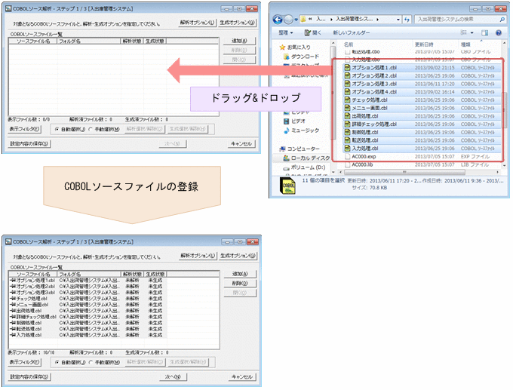This screenshot has height=390, width=513.
Task: Click the chevron after 入出荷管理シス... in the address bar
Action: pyautogui.click(x=377, y=20)
